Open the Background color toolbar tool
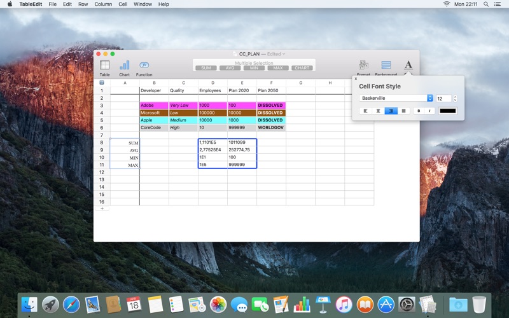Screen dimensions: 509x318 386,66
